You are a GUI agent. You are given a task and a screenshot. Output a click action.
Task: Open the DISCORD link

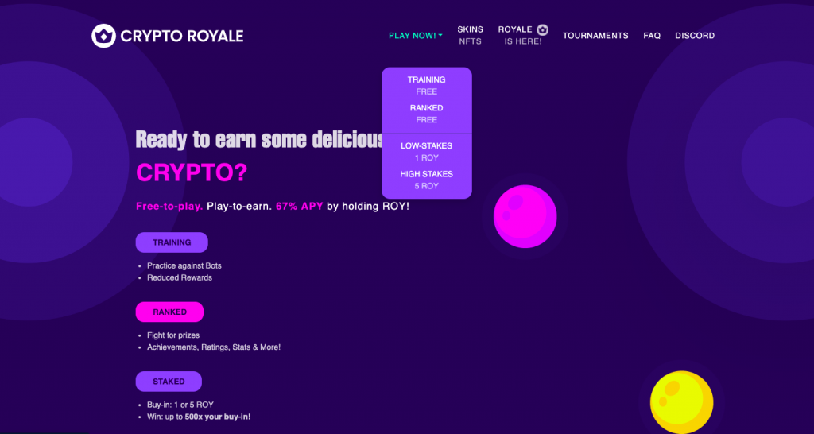[695, 36]
